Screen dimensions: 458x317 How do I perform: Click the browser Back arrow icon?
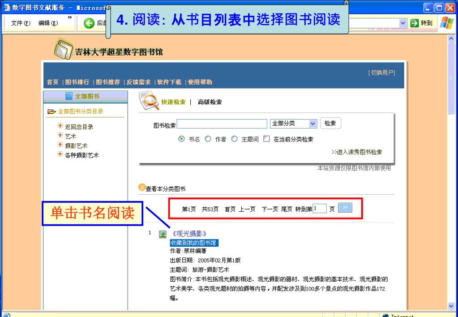coord(89,23)
